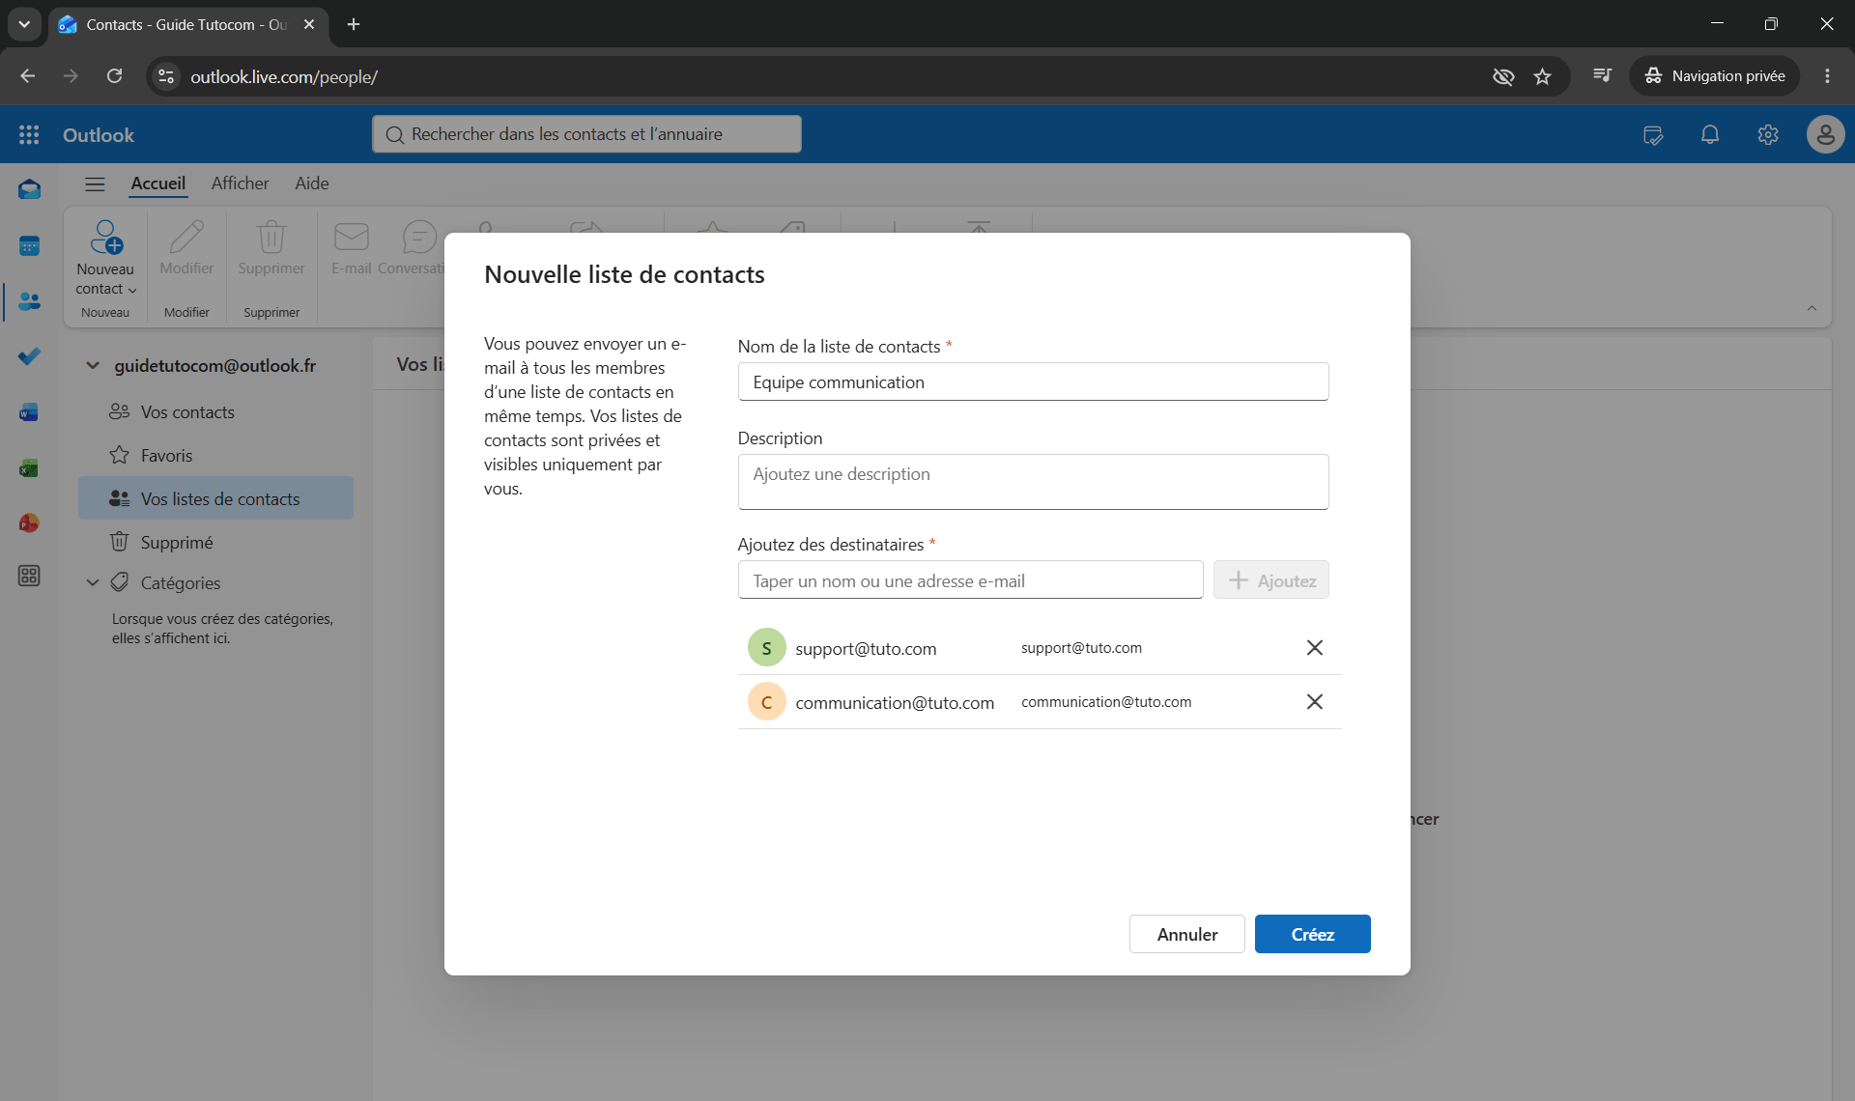Open Mail from the left sidebar
1855x1101 pixels.
(29, 189)
